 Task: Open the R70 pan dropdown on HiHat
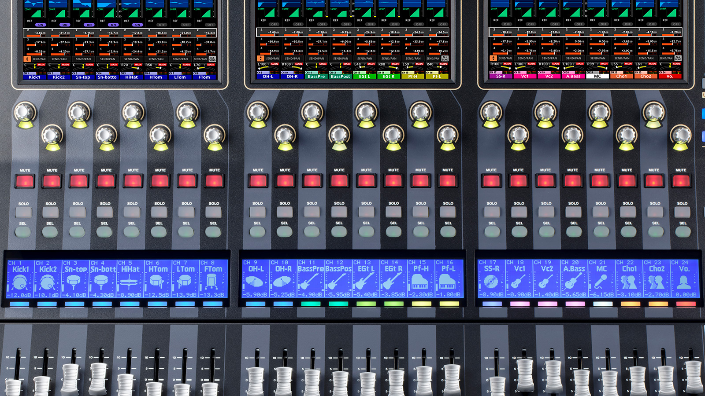pyautogui.click(x=125, y=65)
